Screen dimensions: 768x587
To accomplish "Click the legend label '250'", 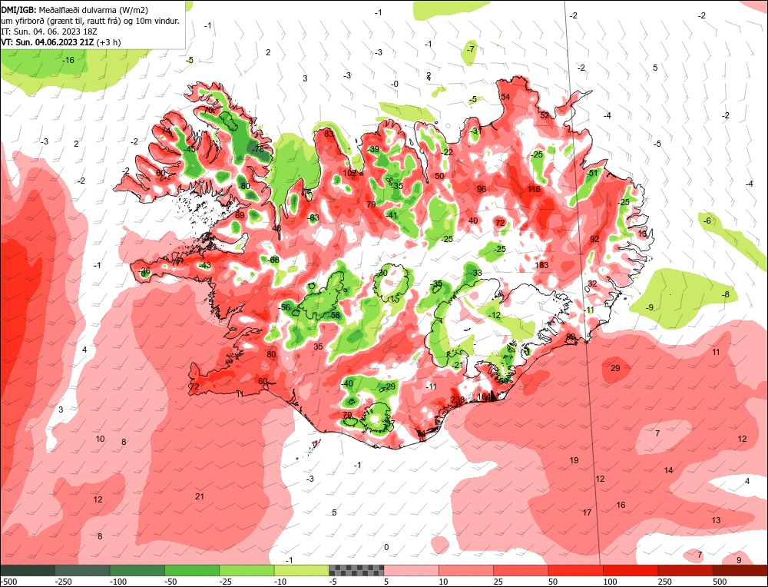I will (664, 582).
